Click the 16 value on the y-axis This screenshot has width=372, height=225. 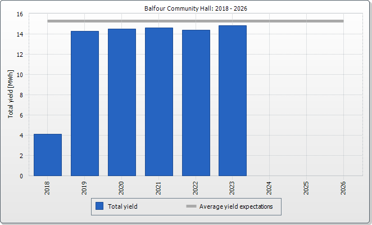tap(20, 14)
